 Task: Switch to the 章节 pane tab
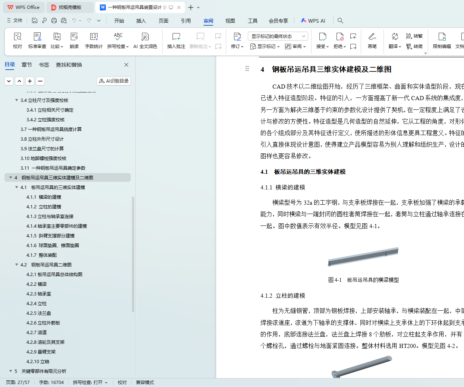27,65
